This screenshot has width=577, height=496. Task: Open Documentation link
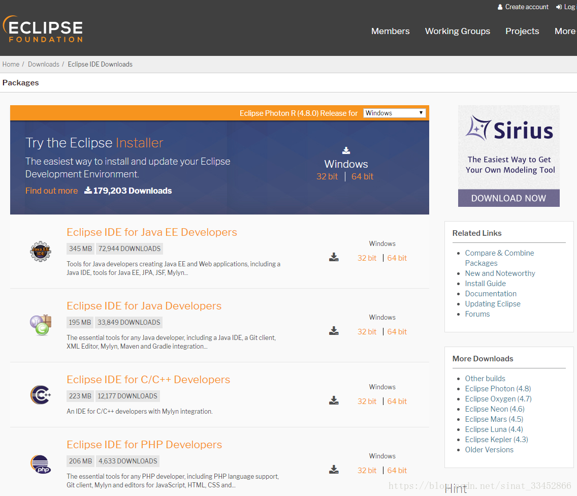click(x=491, y=294)
